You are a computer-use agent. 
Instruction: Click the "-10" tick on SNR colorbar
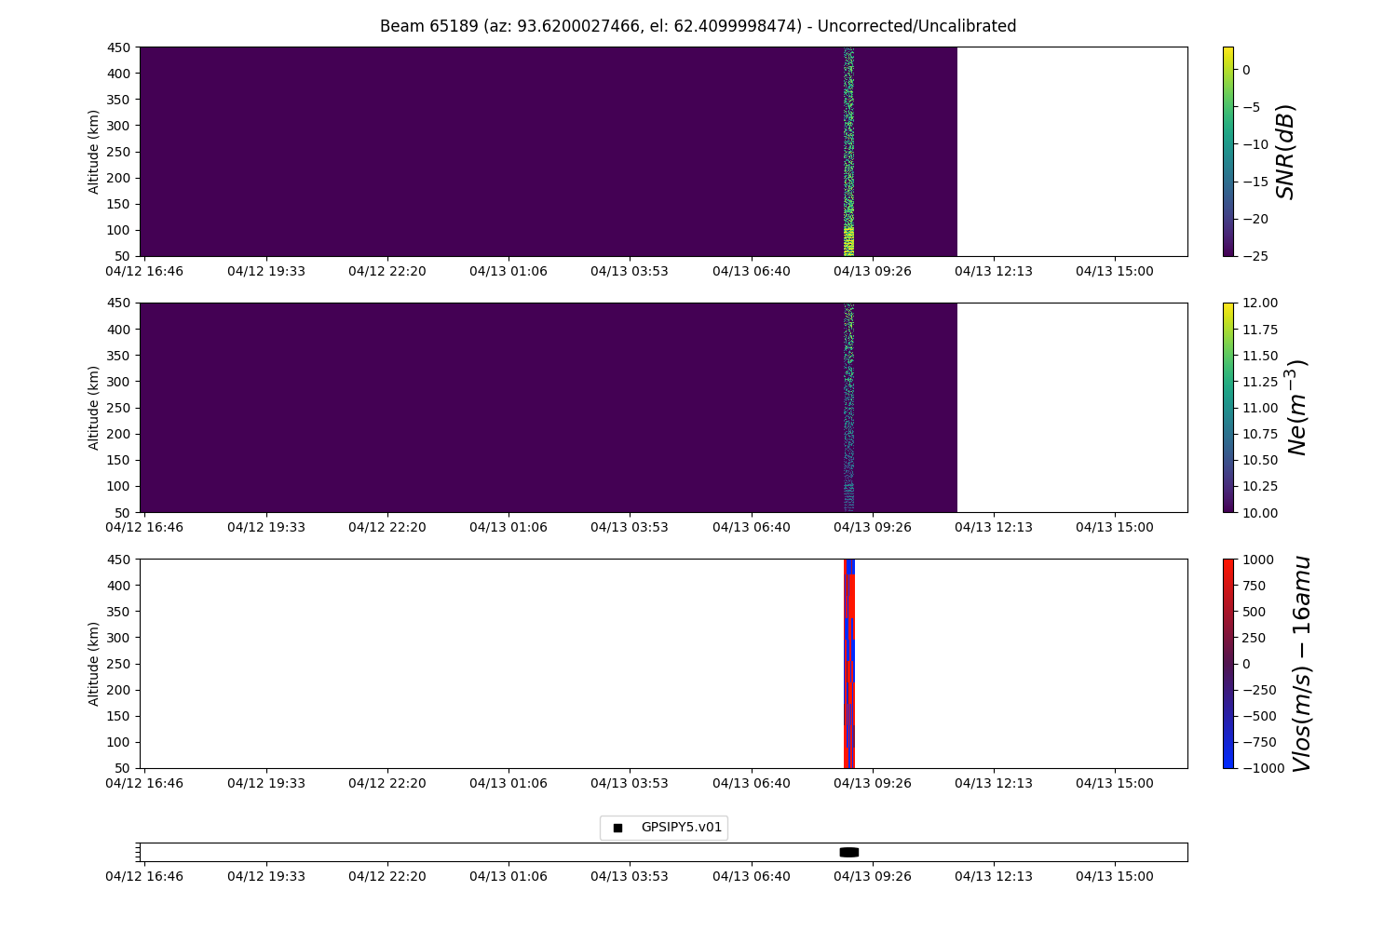(1254, 144)
